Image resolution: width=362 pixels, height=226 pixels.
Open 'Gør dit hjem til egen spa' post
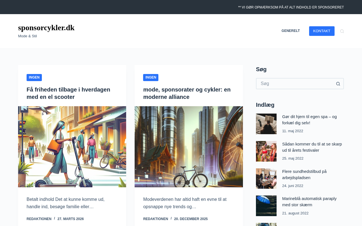pos(309,120)
